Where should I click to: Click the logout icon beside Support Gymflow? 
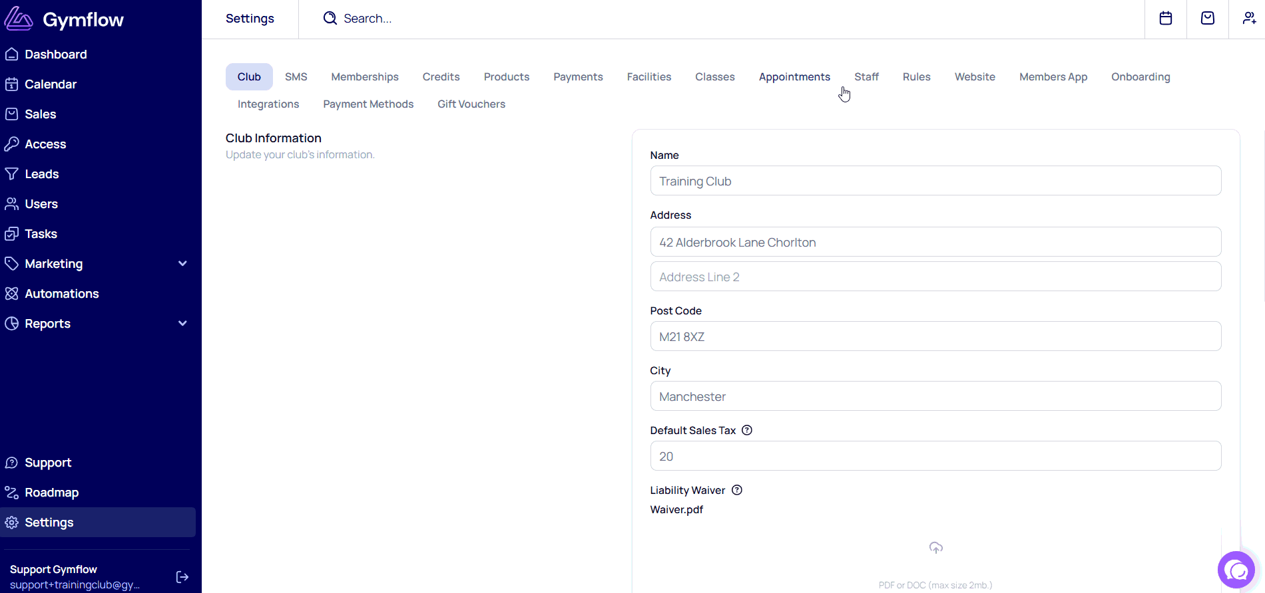click(x=182, y=577)
